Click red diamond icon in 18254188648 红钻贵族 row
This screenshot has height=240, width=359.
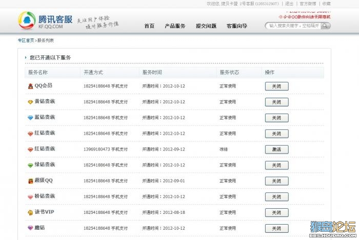click(x=30, y=134)
